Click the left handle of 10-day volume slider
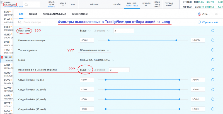Viewport: 223px width, 114px height. tap(106, 80)
